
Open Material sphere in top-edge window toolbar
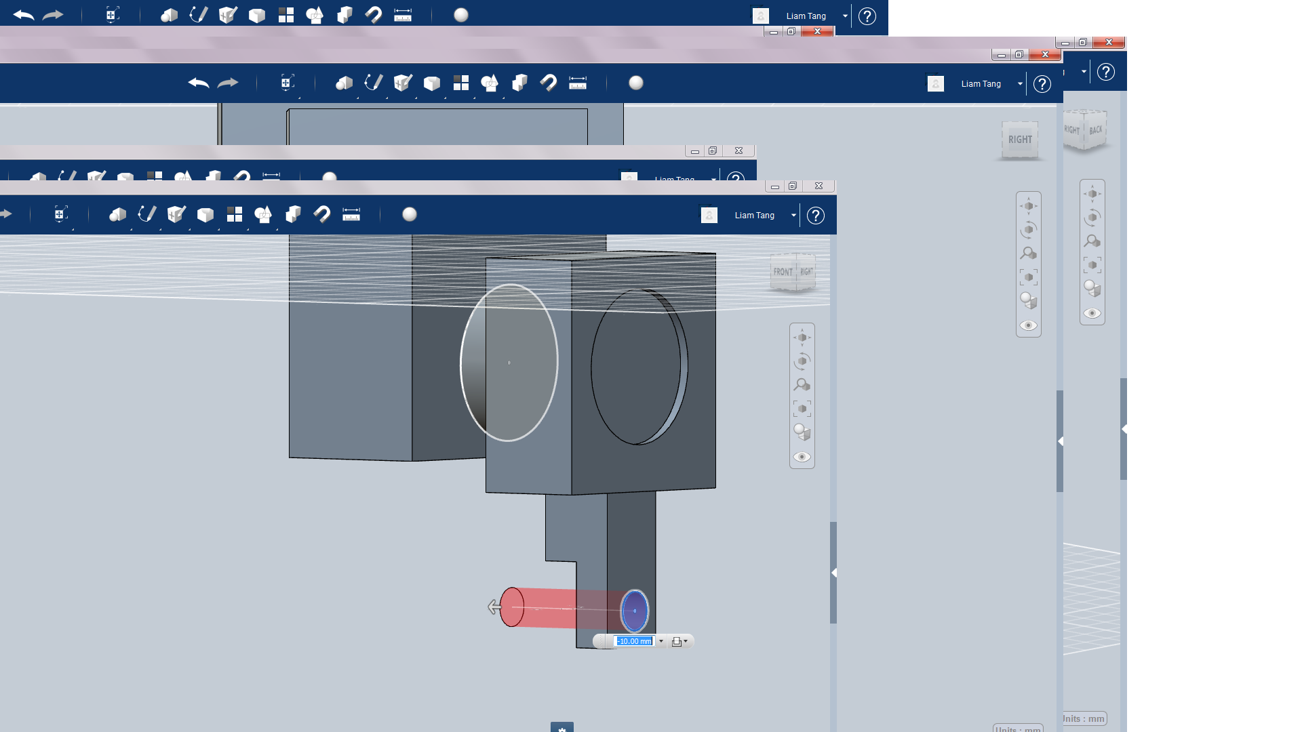pos(461,15)
